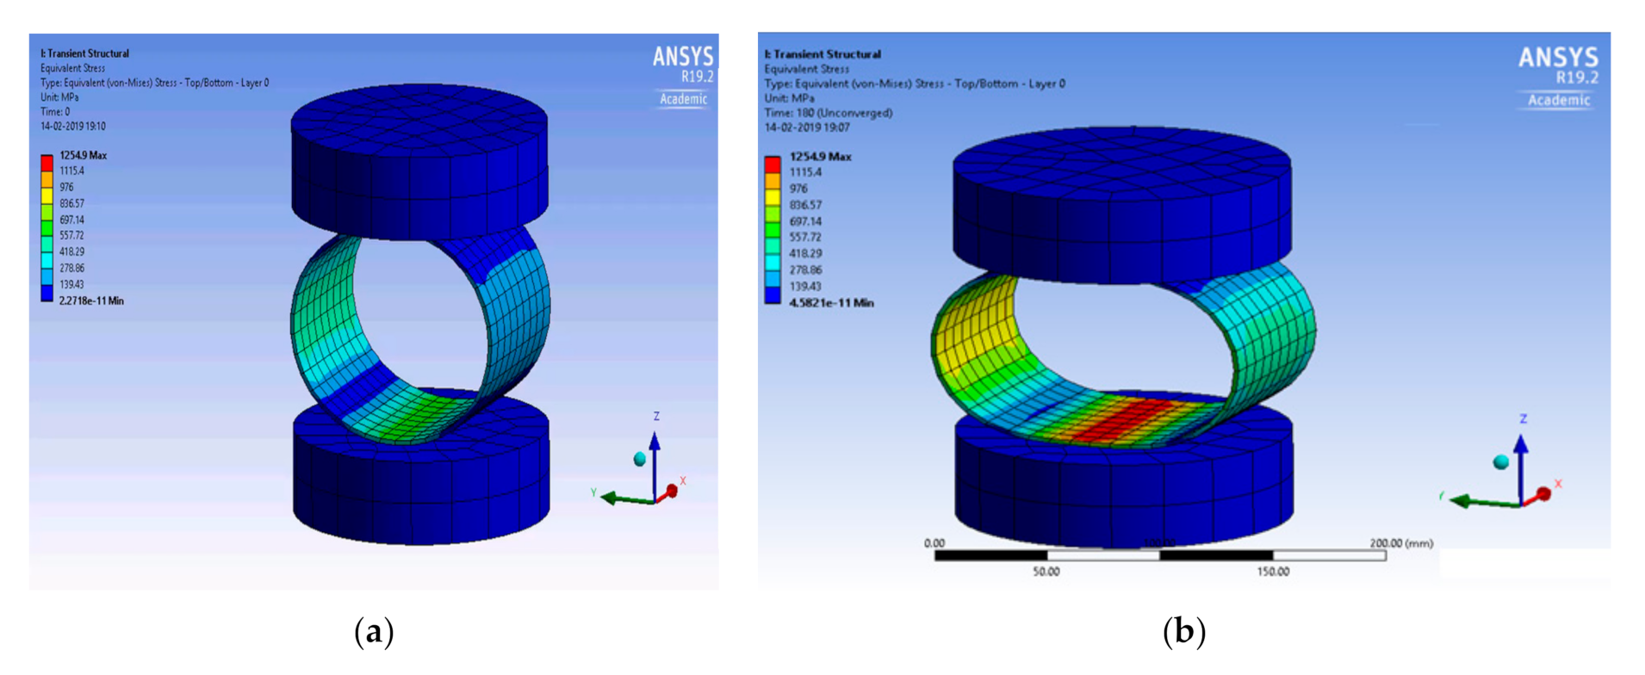Screen dimensions: 1645x675
Task: Click the '14-02-2019 19:10' timestamp
Action: (x=73, y=127)
